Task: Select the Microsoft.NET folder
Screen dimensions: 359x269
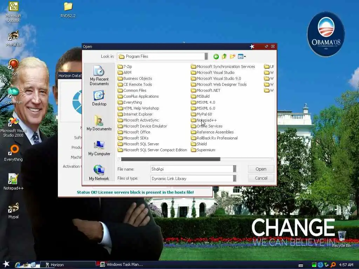Action: (205, 90)
